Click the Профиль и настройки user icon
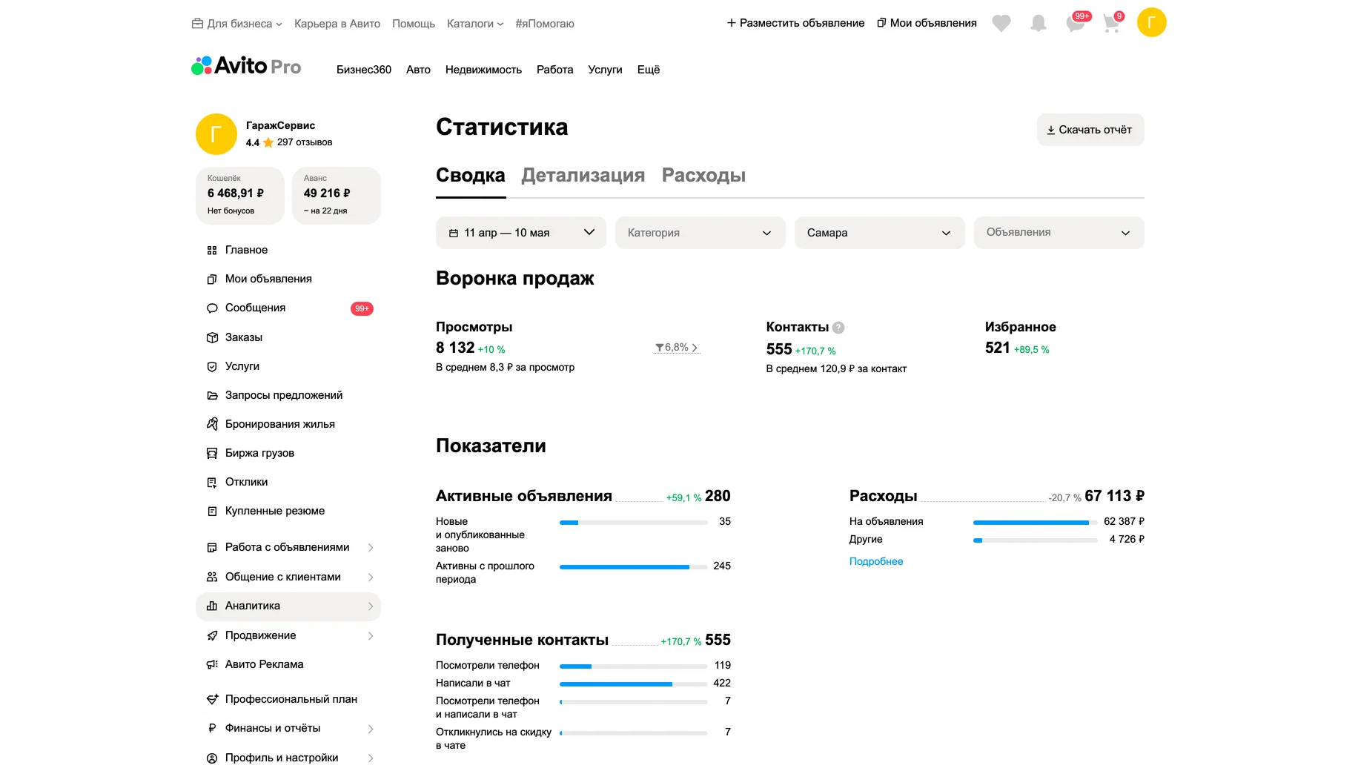The height and width of the screenshot is (771, 1358). point(212,758)
